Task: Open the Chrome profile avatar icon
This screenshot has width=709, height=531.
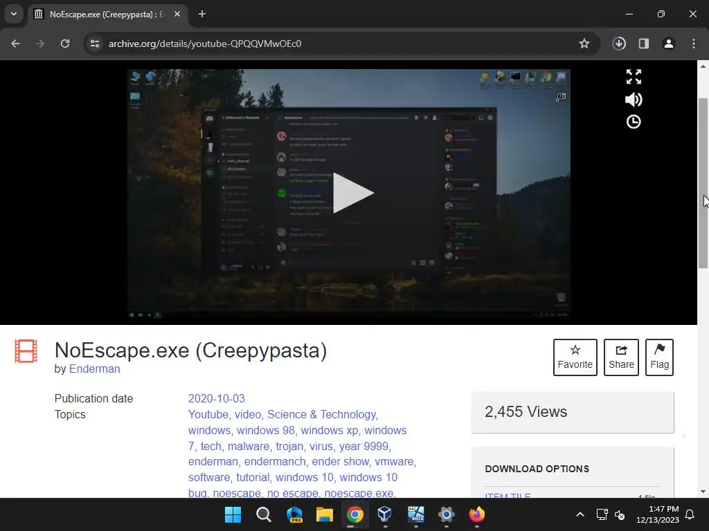Action: [668, 44]
